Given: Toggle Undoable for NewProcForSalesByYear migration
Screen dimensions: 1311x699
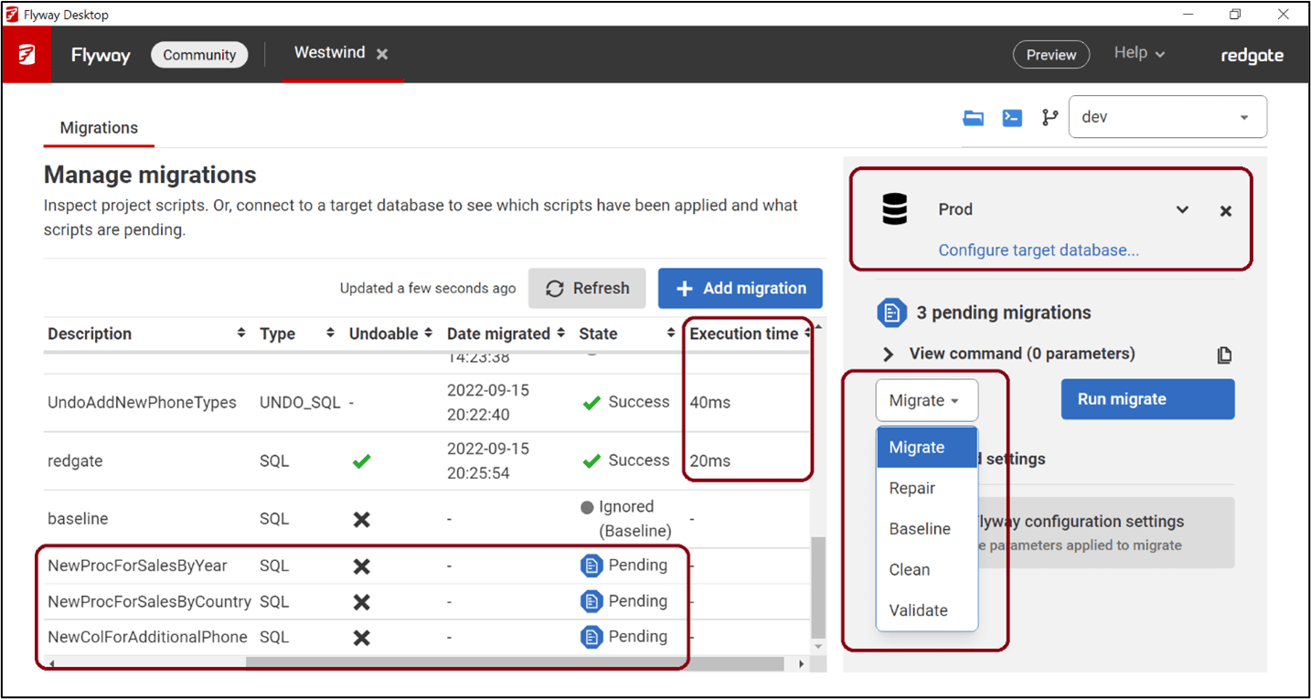Looking at the screenshot, I should coord(361,565).
